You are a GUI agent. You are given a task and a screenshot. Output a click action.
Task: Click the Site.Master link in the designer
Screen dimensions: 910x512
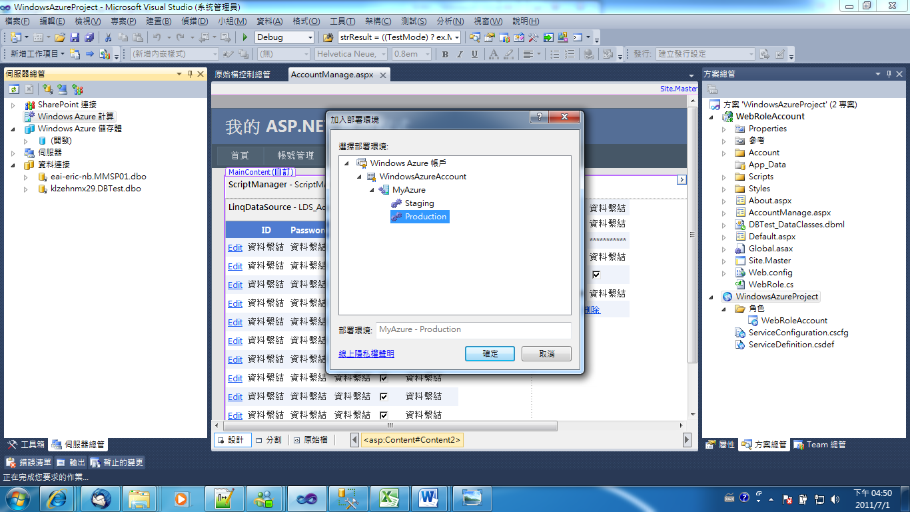(678, 89)
